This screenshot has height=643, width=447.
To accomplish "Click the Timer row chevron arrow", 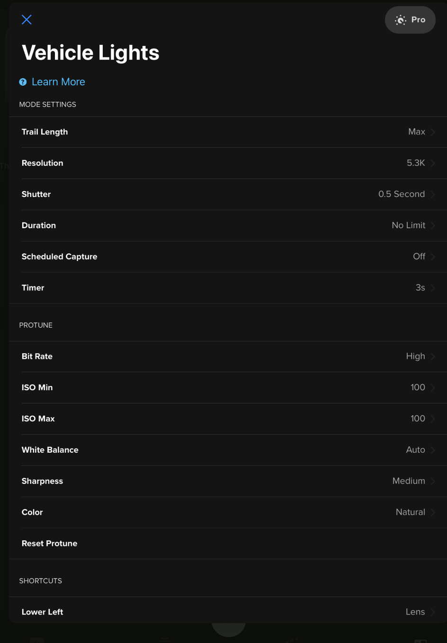I will click(433, 288).
